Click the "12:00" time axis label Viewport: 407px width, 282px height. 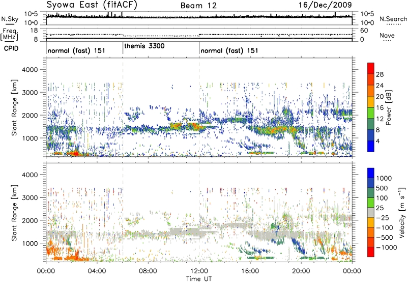point(199,271)
